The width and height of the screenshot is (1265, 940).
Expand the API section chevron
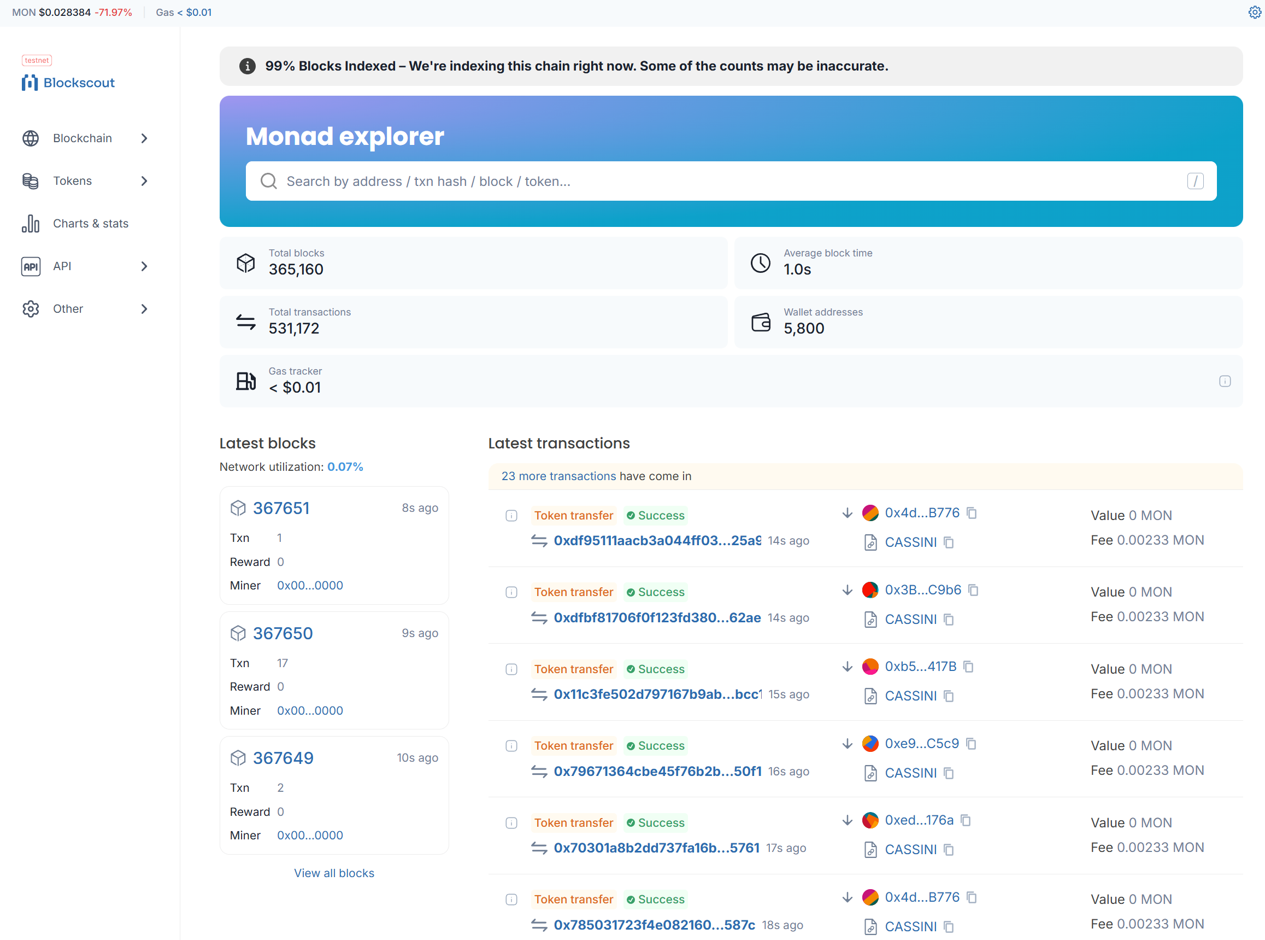[x=144, y=266]
